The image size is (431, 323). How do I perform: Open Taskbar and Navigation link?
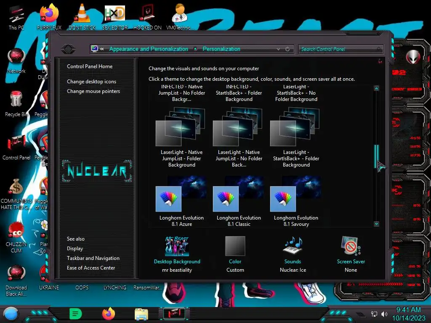click(93, 258)
